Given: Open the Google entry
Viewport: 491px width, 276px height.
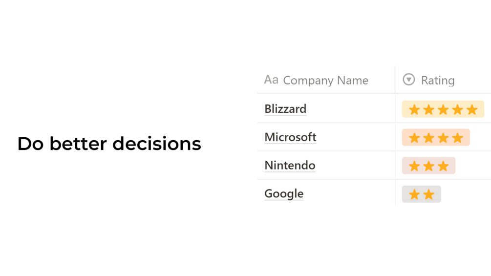Looking at the screenshot, I should 284,194.
